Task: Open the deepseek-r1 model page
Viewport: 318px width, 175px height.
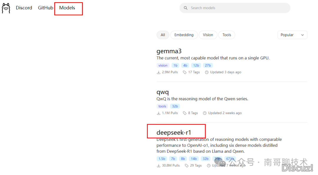Action: (174, 132)
